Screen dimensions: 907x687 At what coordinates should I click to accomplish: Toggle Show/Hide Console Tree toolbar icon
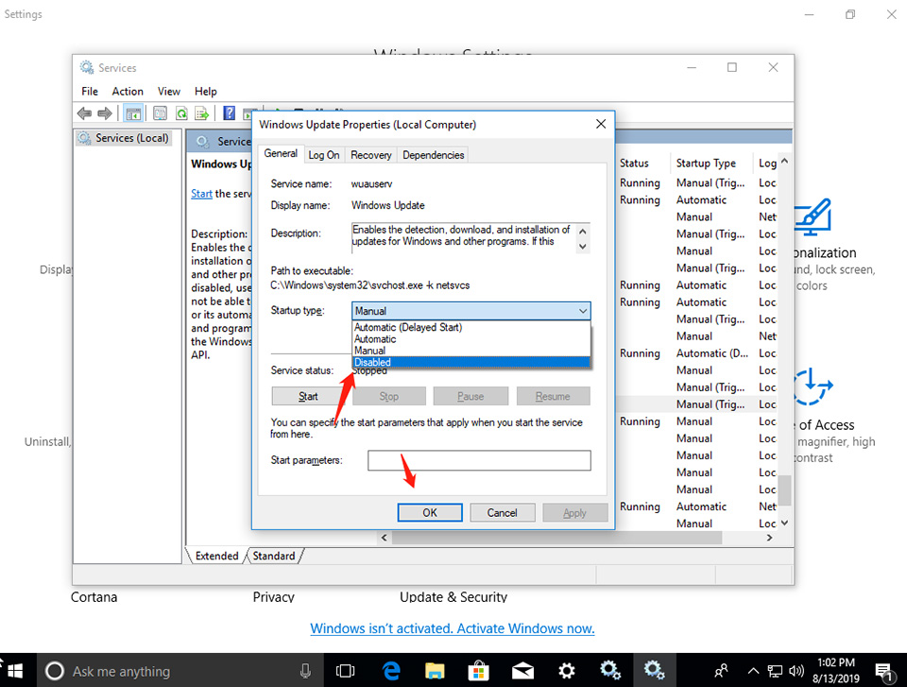(x=133, y=113)
